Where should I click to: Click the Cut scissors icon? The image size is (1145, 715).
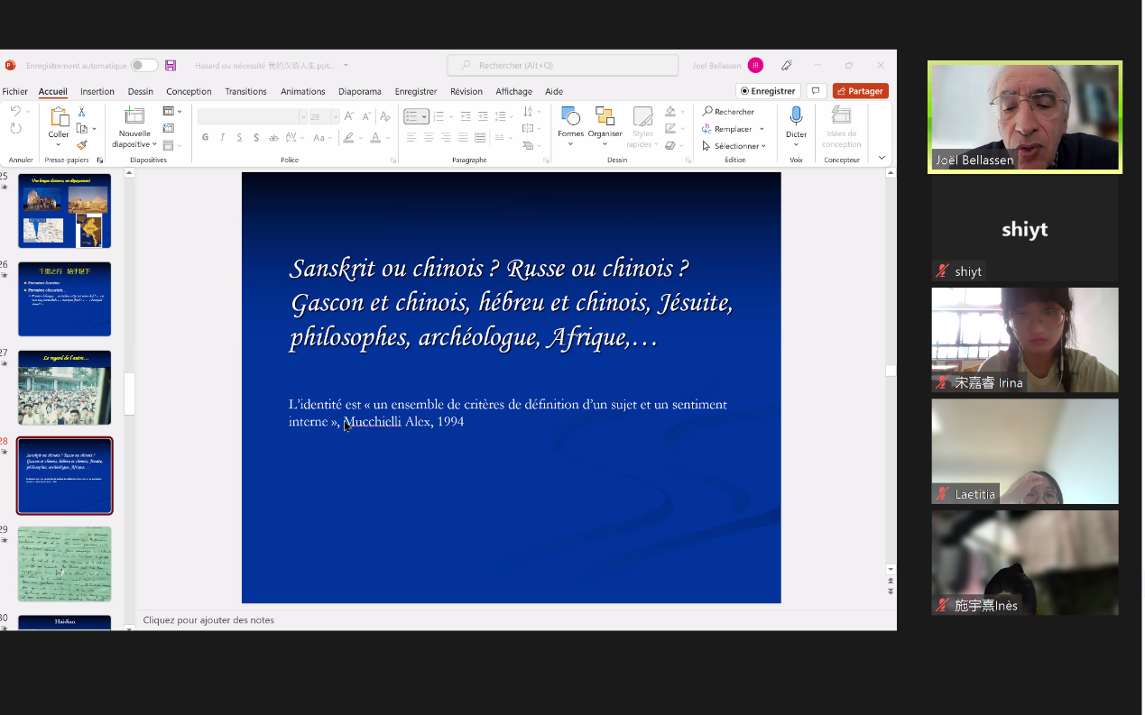pos(81,112)
